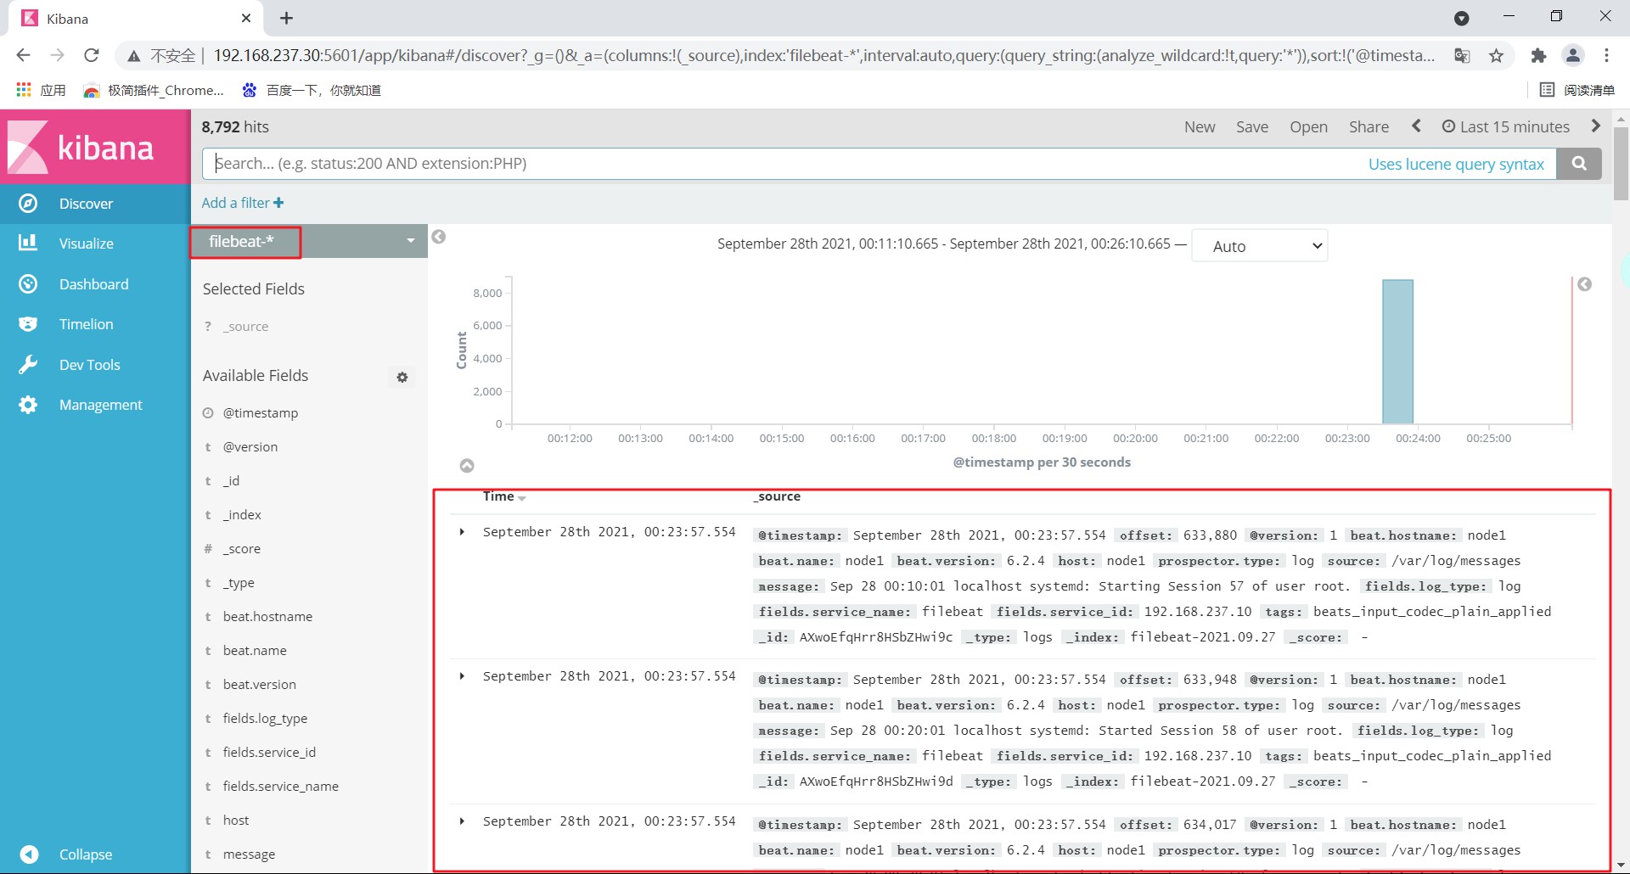Click the Kibana logo
Viewport: 1630px width, 874px height.
click(x=95, y=147)
